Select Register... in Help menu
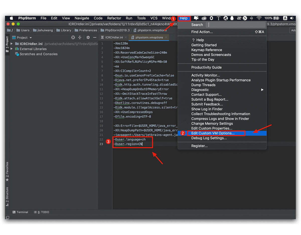301x235 pixels. [x=222, y=146]
